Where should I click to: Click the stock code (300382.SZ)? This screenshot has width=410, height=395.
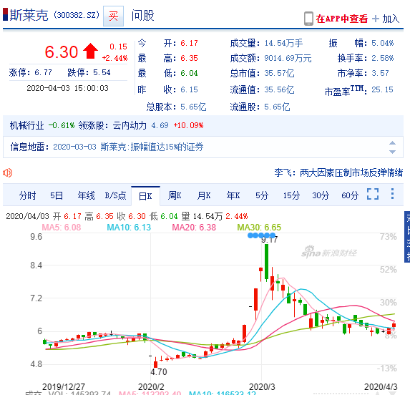77,15
